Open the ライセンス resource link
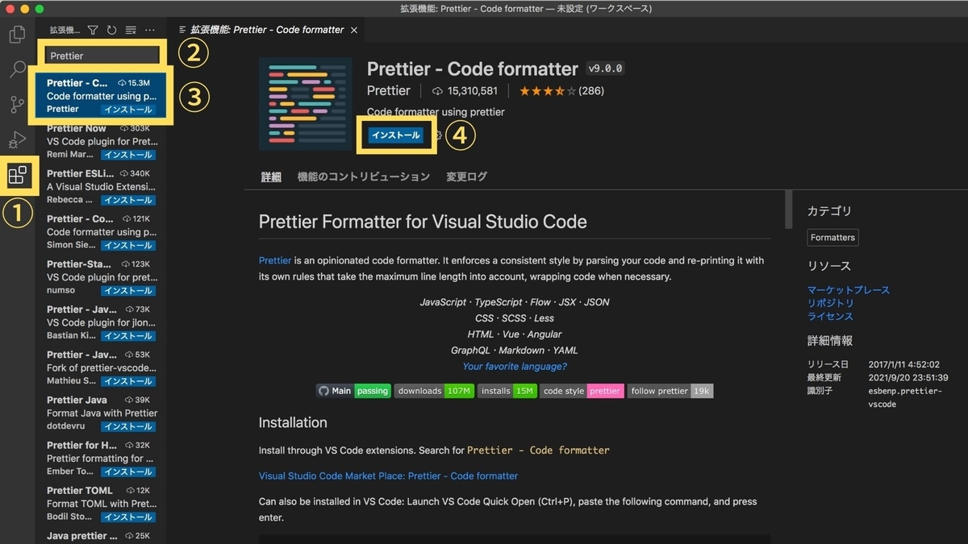The image size is (968, 544). pos(831,317)
